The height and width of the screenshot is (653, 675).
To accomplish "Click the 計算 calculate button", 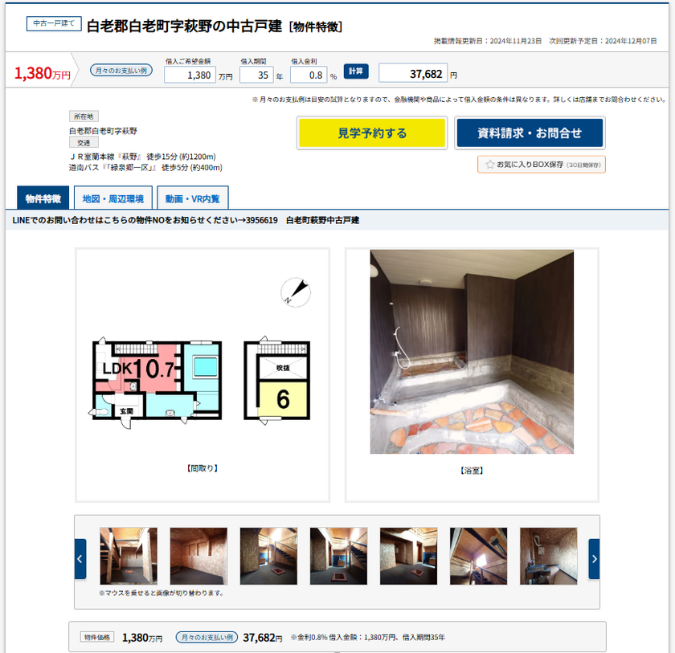I will tap(355, 71).
